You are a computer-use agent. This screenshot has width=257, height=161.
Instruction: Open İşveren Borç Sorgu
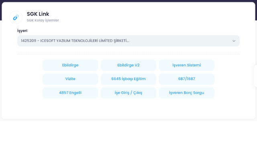pyautogui.click(x=186, y=93)
